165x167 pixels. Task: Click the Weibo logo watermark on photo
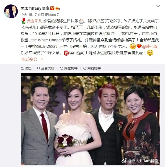coord(124,161)
